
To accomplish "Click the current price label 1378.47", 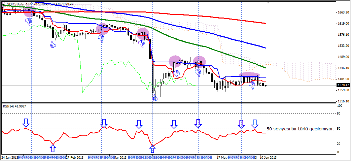I will pyautogui.click(x=343, y=86).
